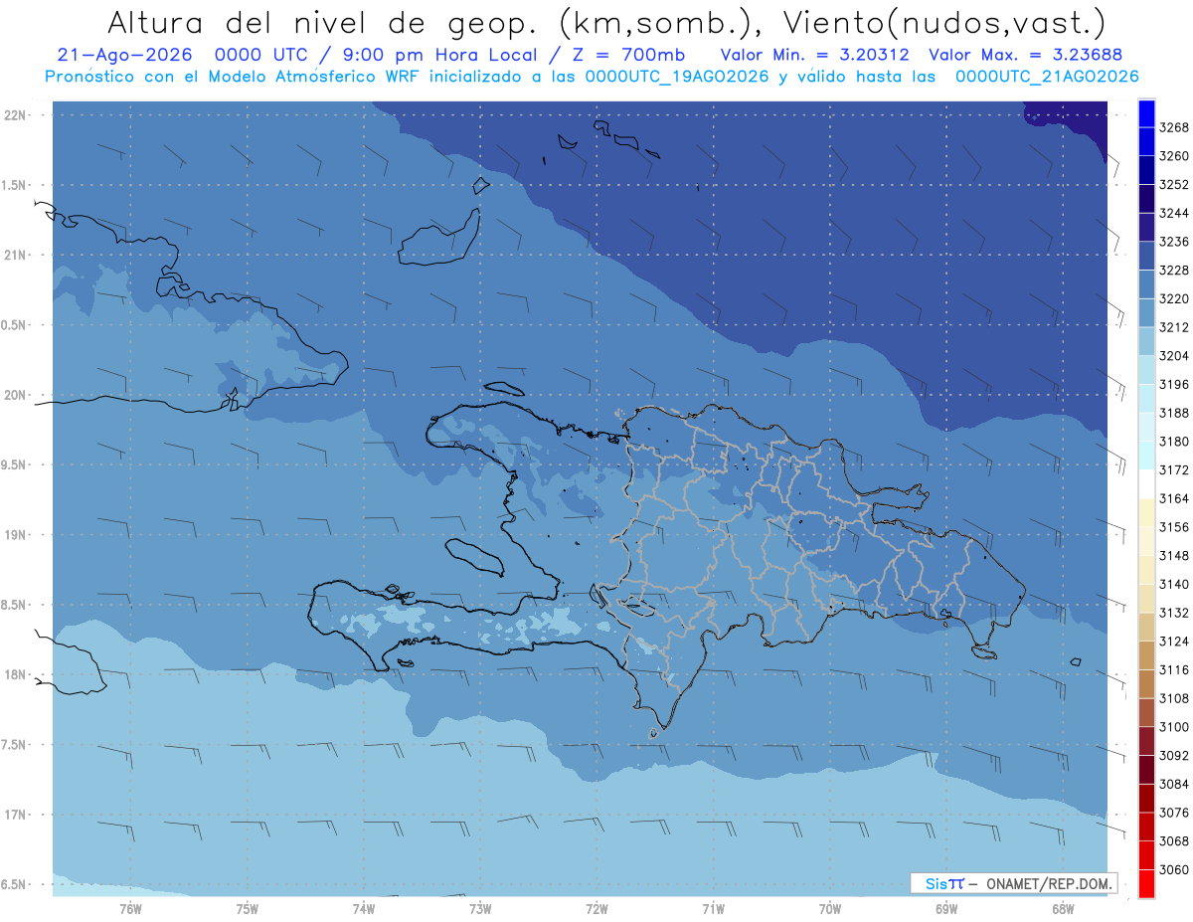The width and height of the screenshot is (1193, 922).
Task: Click the color bar value '3228'
Action: click(x=1174, y=270)
